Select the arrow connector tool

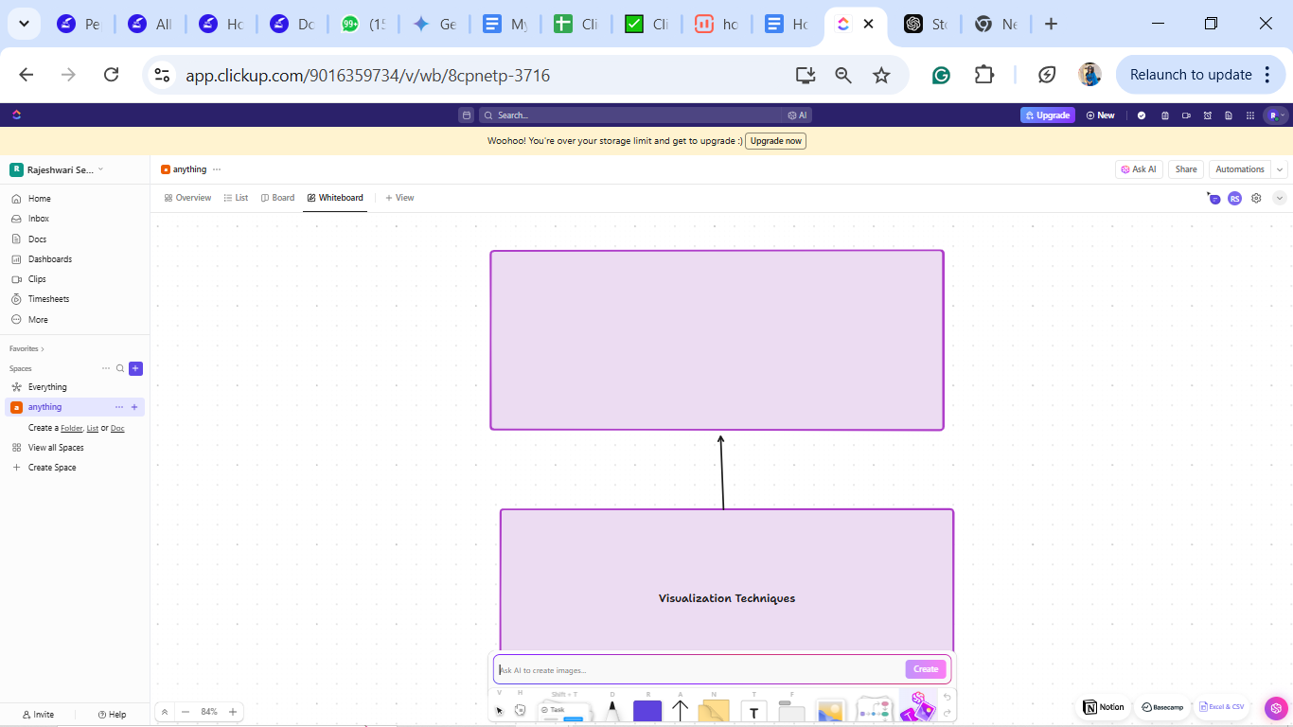coord(680,711)
